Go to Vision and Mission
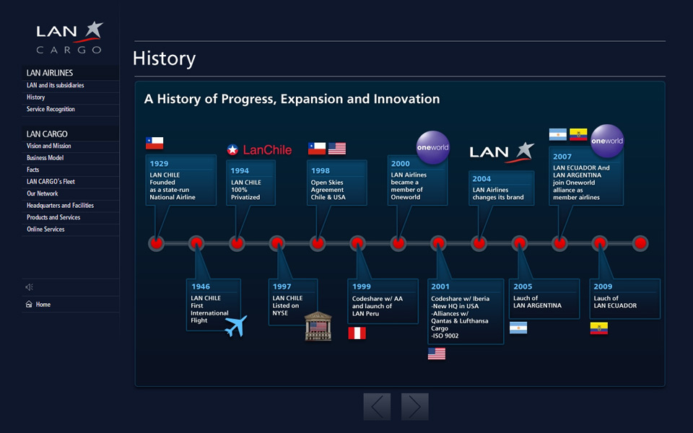Screen dimensions: 693x433 [x=70, y=146]
